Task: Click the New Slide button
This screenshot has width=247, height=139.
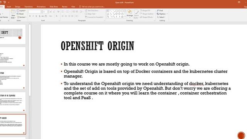Action: (13, 14)
